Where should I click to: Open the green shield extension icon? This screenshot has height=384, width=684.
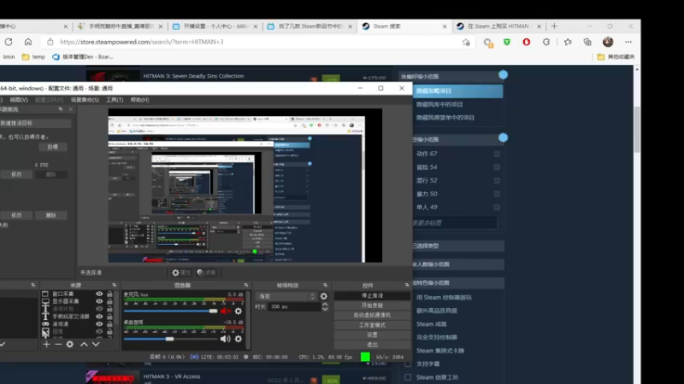click(x=506, y=42)
